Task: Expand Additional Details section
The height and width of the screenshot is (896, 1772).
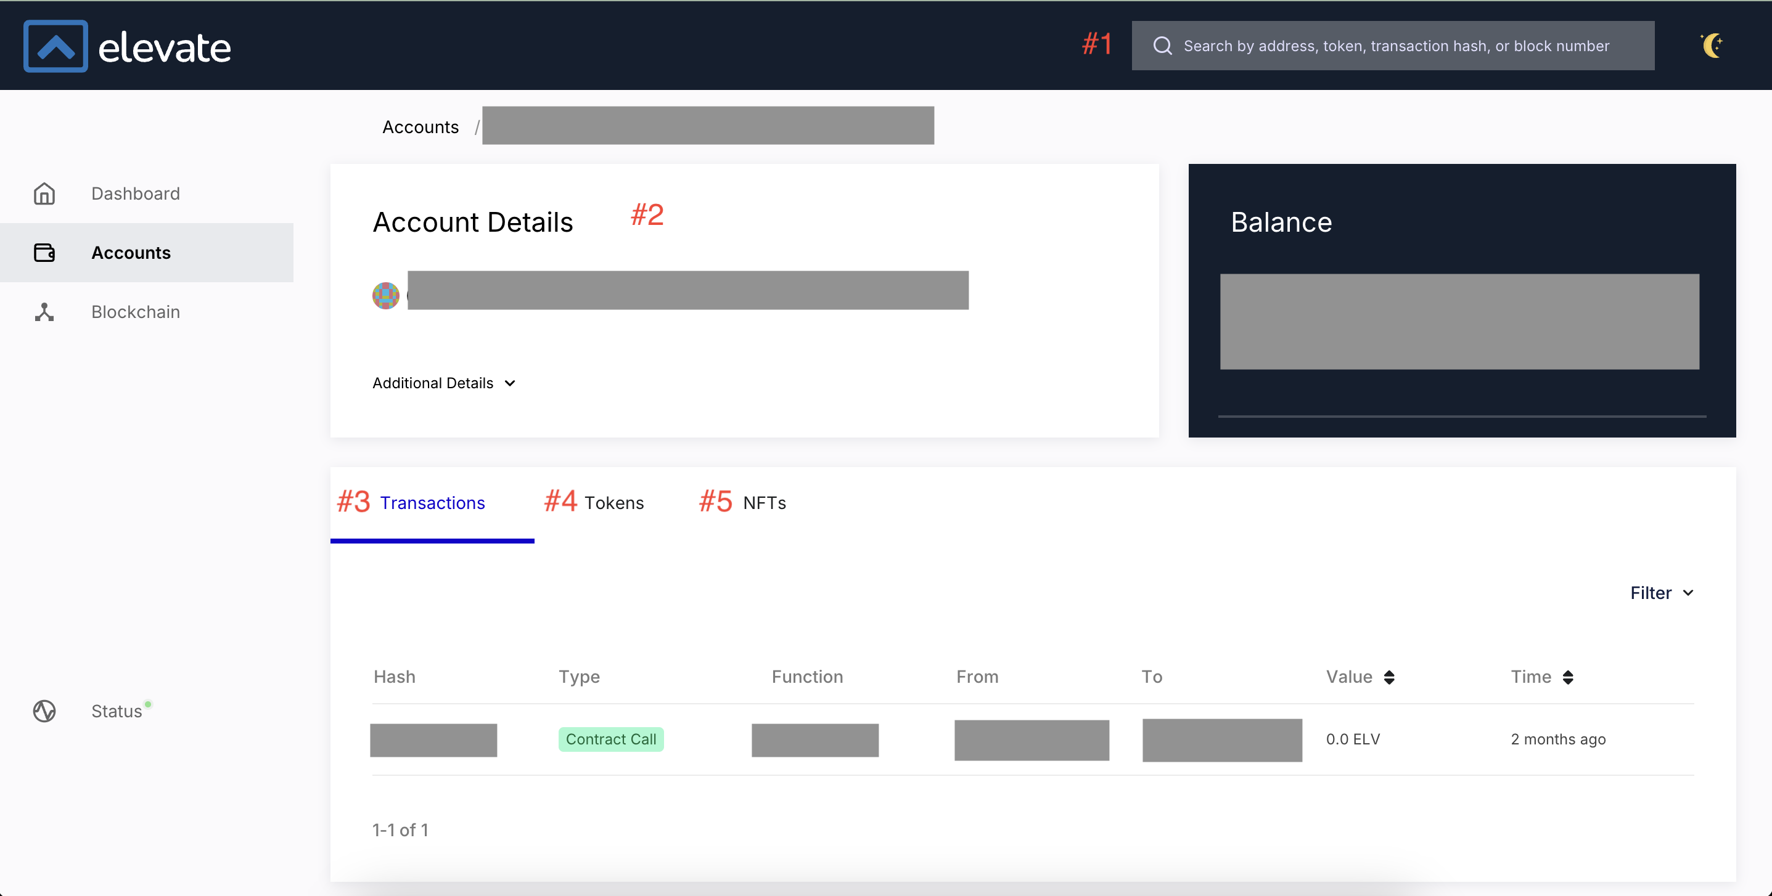Action: (445, 383)
